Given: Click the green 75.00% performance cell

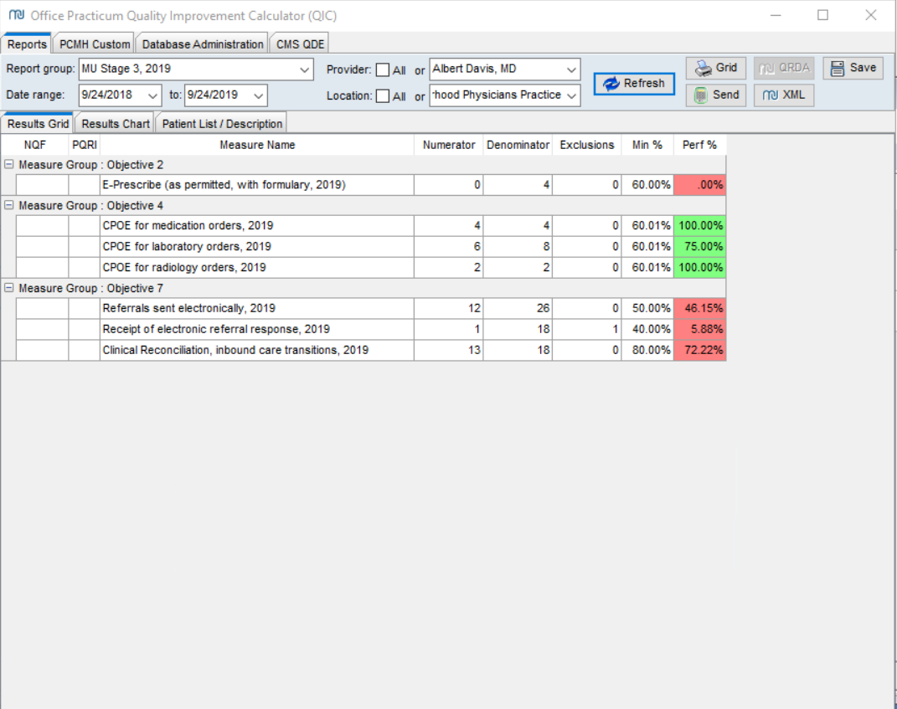Looking at the screenshot, I should coord(699,246).
